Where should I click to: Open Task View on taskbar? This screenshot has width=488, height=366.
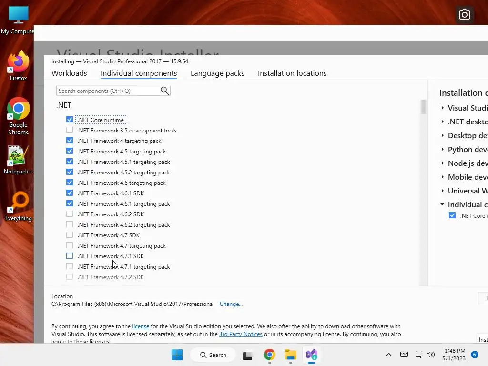(247, 355)
